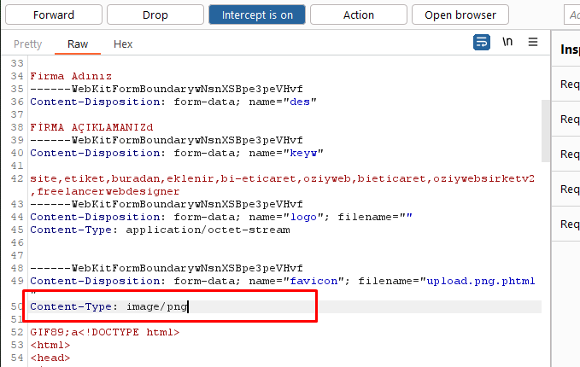Click the boundary string on line 48
Viewport: 580px width, 367px height.
(167, 268)
